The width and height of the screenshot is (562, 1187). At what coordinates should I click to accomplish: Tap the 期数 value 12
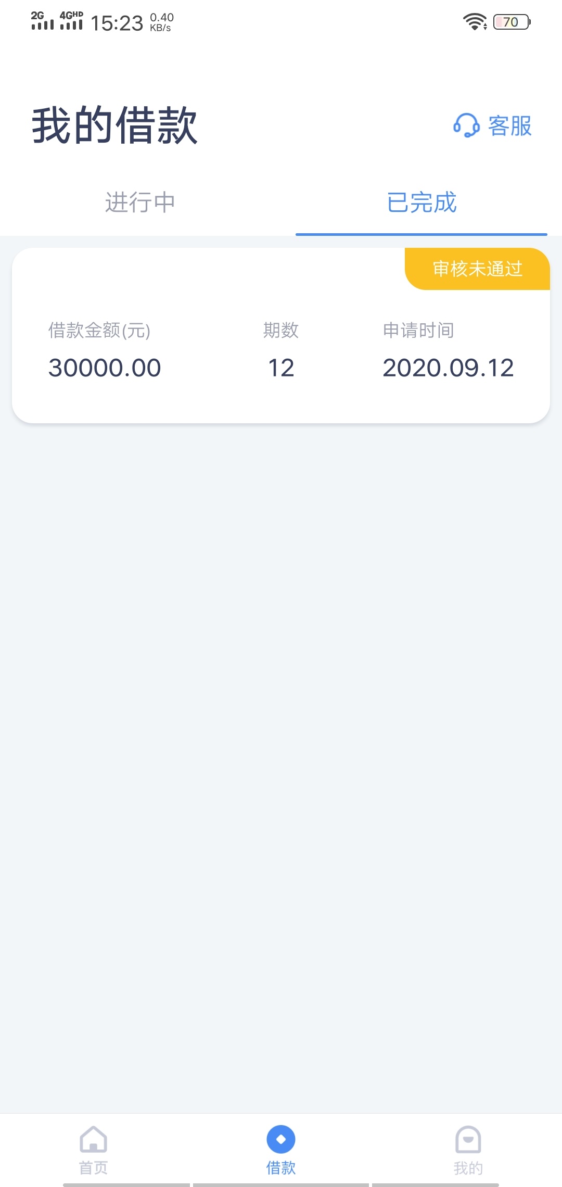(x=281, y=368)
